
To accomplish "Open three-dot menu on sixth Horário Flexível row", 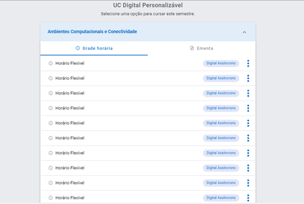I will pyautogui.click(x=248, y=138).
